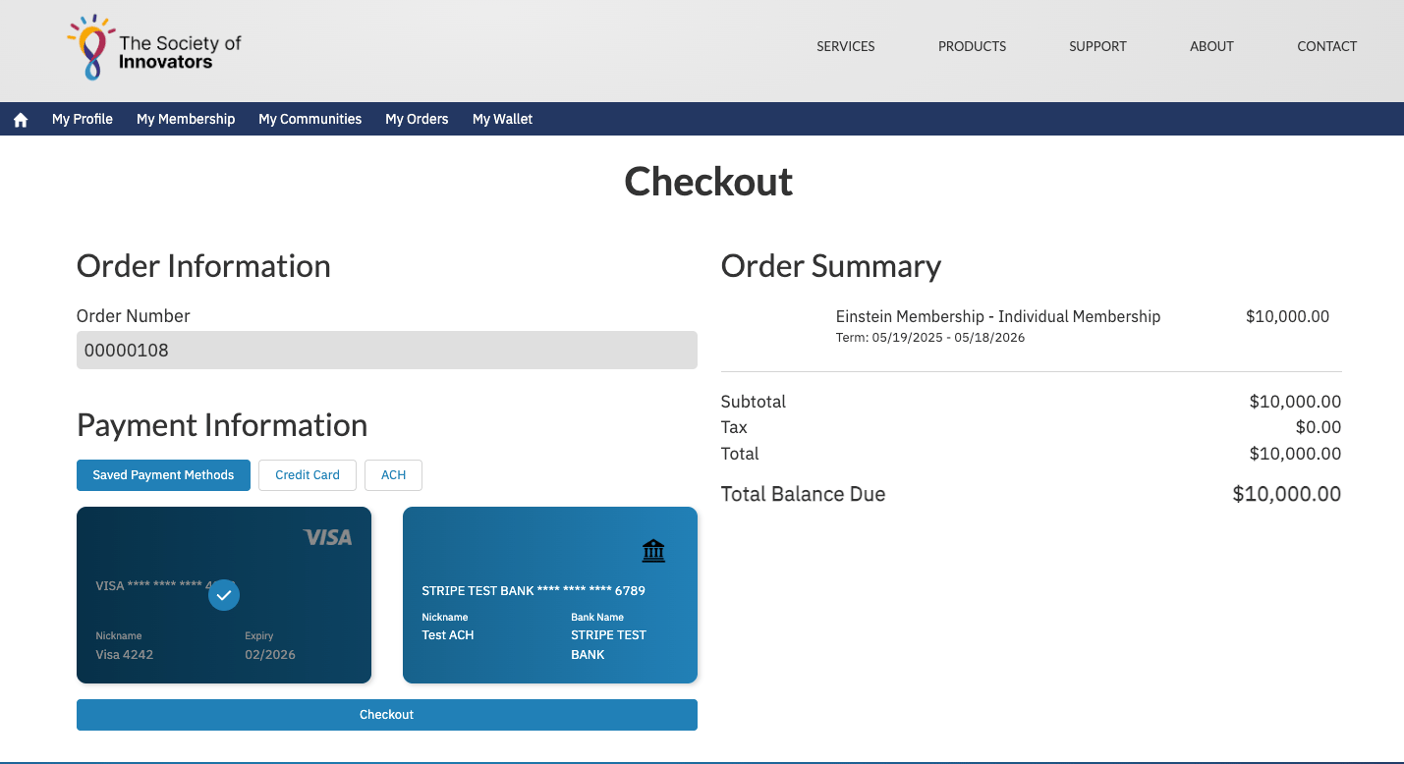Click The Society of Innovators logo

154,47
